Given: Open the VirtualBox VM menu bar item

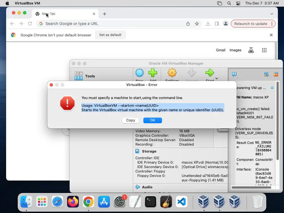Looking at the screenshot, I should tap(27, 3).
